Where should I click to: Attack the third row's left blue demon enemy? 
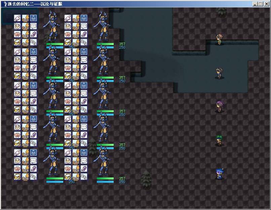click(52, 93)
